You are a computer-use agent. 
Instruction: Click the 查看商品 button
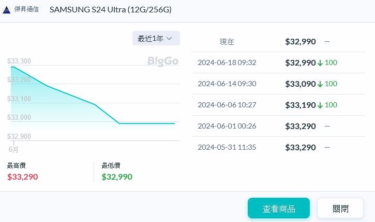[278, 209]
